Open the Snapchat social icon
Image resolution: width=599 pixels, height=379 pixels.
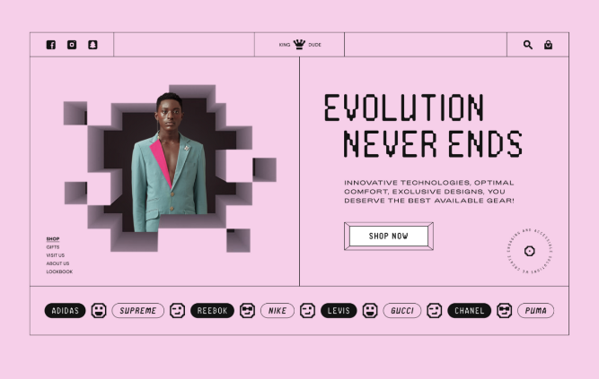tap(92, 45)
